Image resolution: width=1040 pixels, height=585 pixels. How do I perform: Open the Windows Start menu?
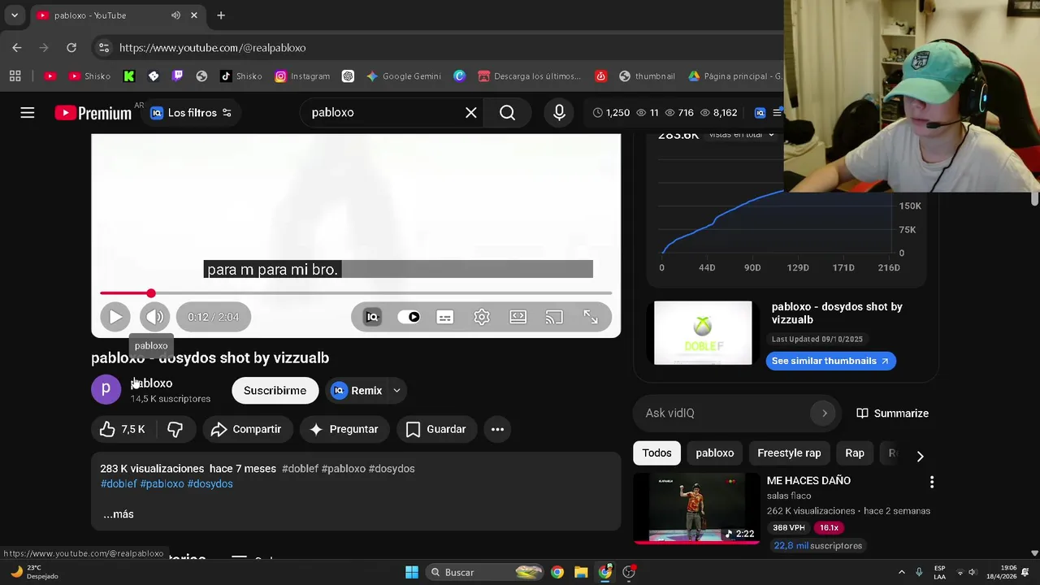[x=412, y=572]
